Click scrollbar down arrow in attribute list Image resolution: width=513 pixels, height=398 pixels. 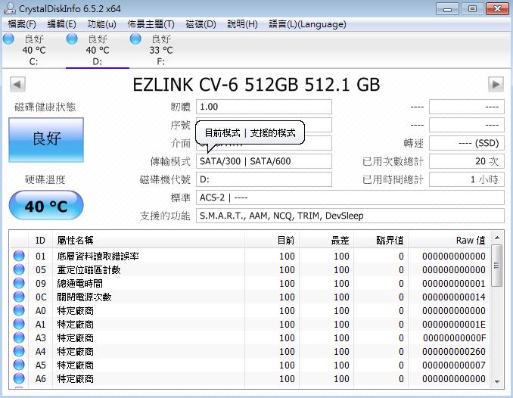coord(497,381)
